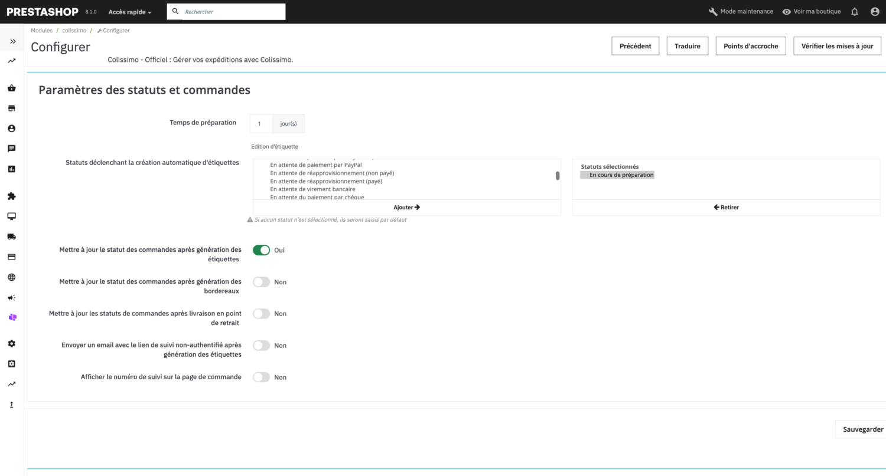
Task: Open the Shop Parameters gear icon
Action: click(11, 343)
